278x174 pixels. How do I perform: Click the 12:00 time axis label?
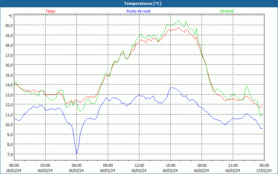(x=139, y=166)
